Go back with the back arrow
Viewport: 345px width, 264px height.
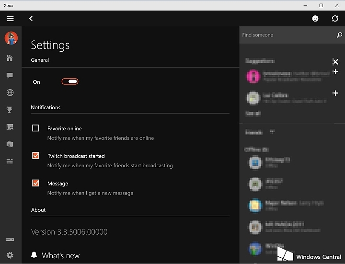pos(31,19)
